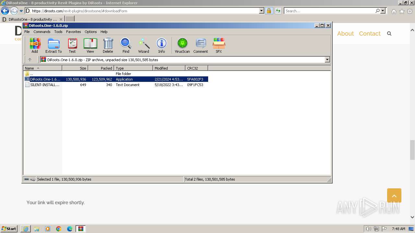Open the media player taskbar icon
Image resolution: width=415 pixels, height=233 pixels.
tap(48, 229)
